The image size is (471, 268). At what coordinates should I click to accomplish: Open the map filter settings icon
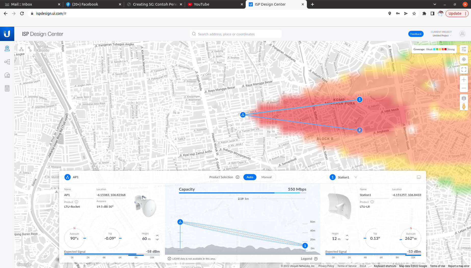click(x=464, y=49)
